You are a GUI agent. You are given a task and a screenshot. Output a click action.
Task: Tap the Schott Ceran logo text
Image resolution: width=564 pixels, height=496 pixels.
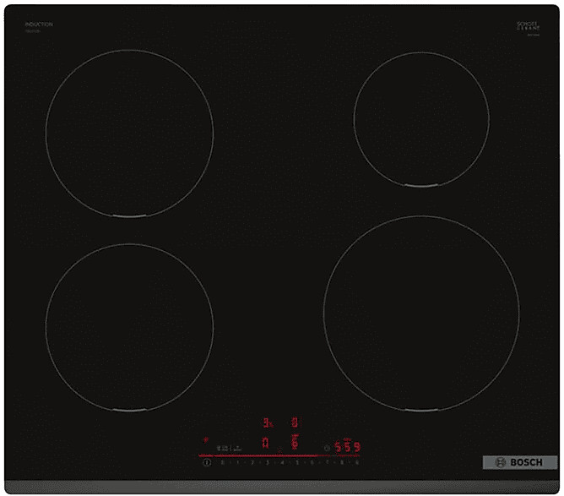pos(528,26)
